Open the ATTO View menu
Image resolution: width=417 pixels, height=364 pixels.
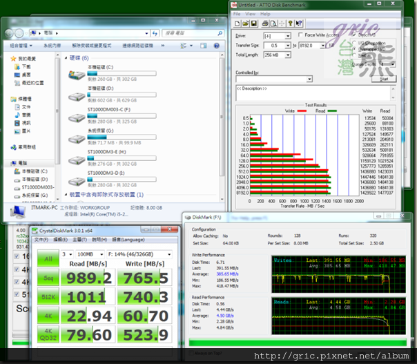coord(250,13)
